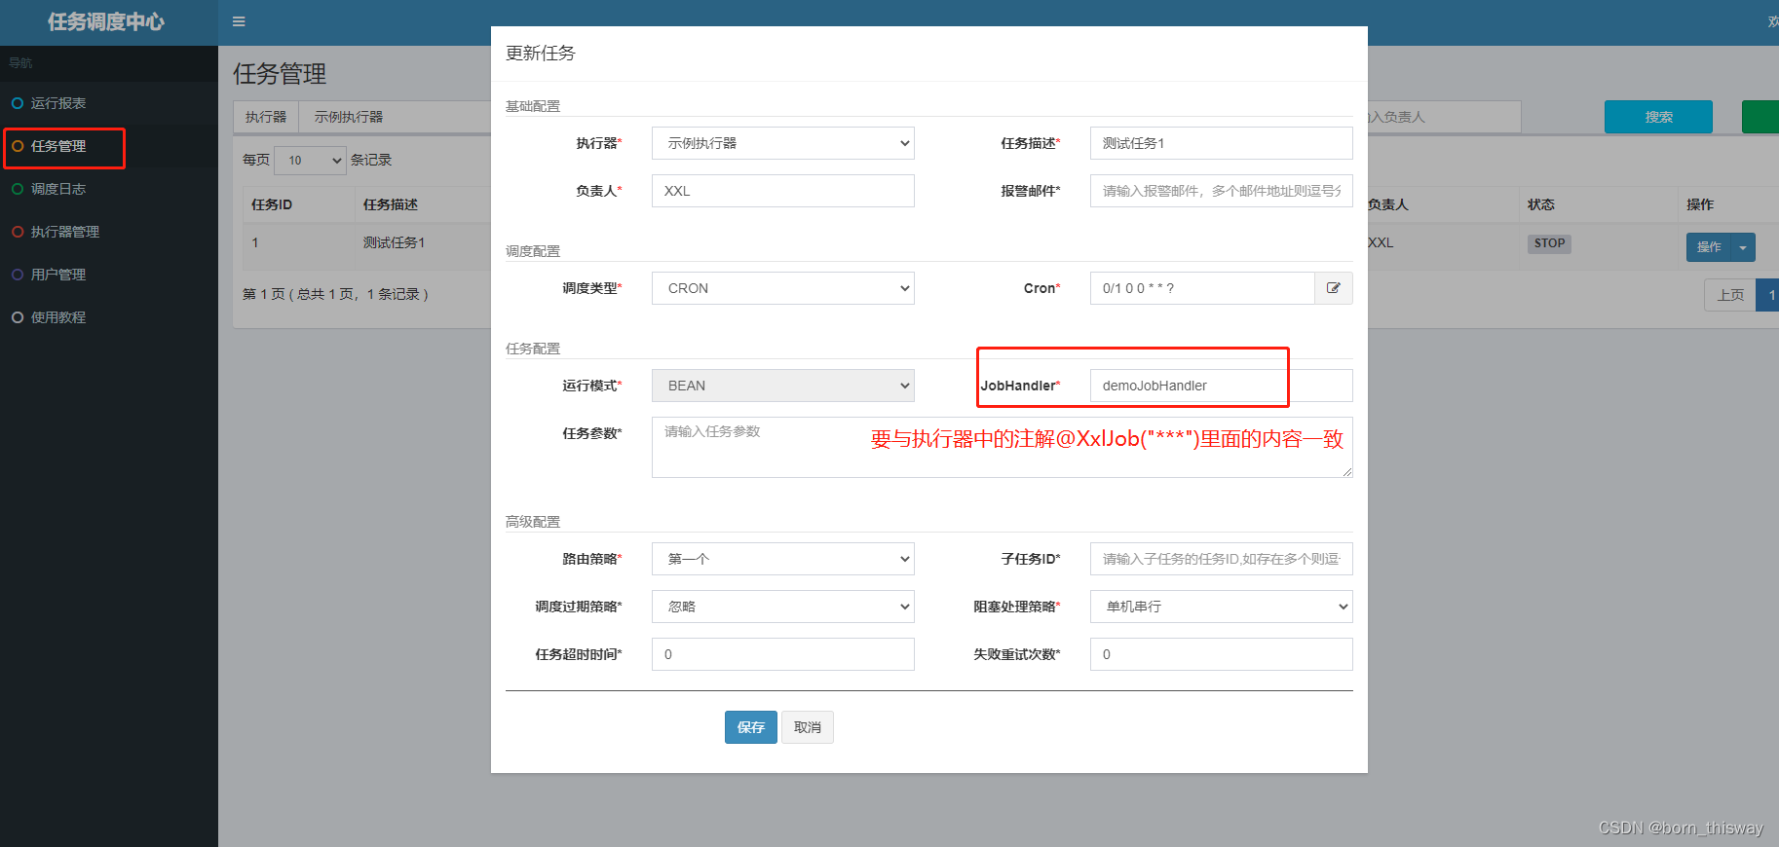Focus the JobHandler input field
This screenshot has height=847, width=1779.
click(1222, 386)
